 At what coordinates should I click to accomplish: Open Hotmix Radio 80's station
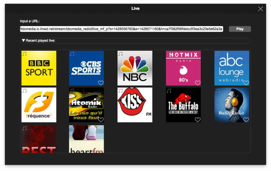183,68
